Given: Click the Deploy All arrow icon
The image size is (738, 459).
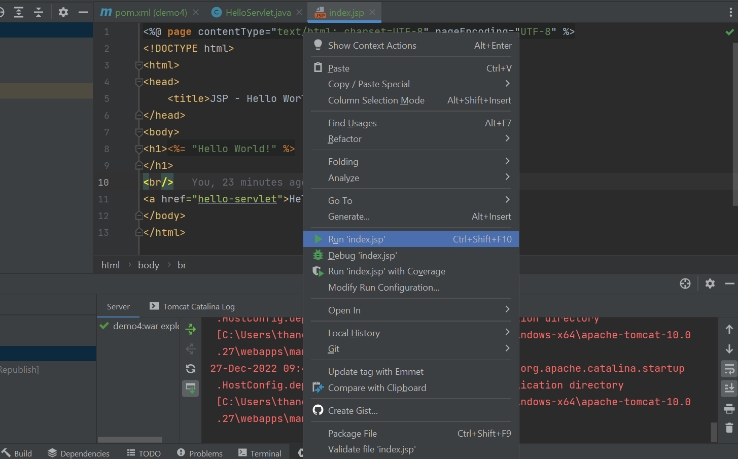Looking at the screenshot, I should 191,329.
